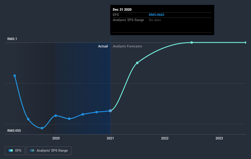Click the 2022 x-axis label
Screen dimensions: 251x159
click(165, 139)
